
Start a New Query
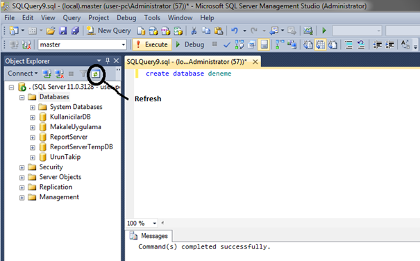(x=109, y=31)
